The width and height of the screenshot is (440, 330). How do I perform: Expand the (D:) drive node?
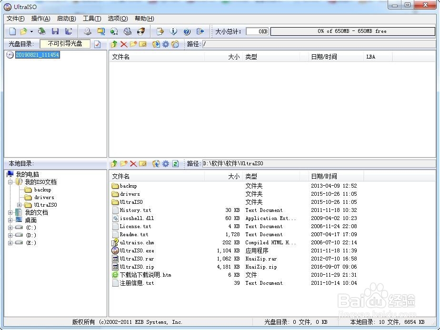[10, 235]
